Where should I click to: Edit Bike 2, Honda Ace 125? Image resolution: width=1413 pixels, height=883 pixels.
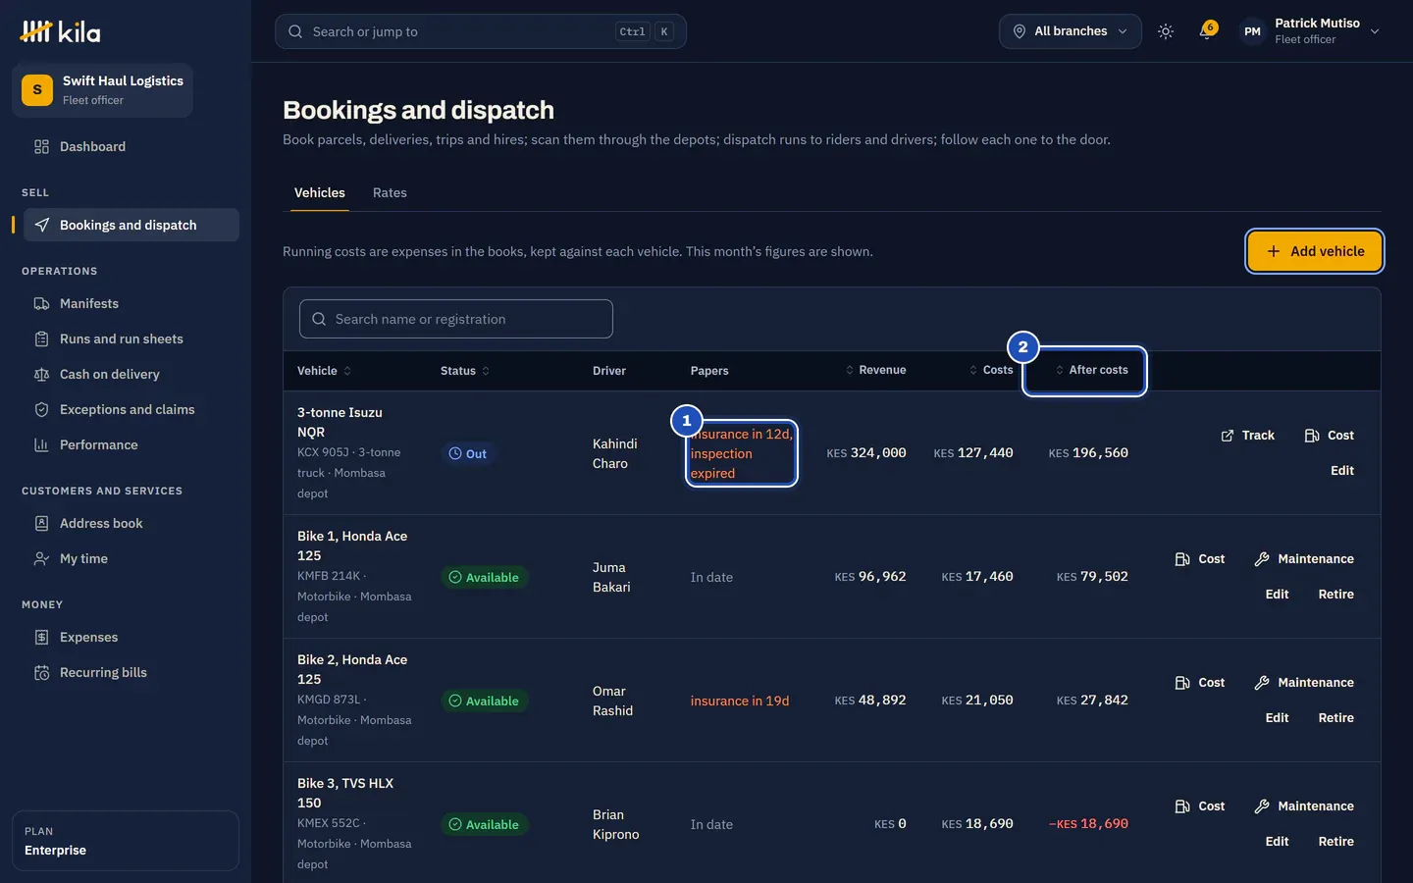point(1277,718)
